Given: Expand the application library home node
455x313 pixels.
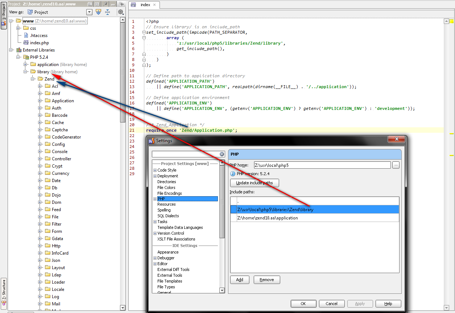Looking at the screenshot, I should [x=25, y=65].
